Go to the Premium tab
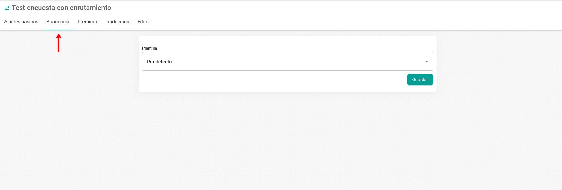This screenshot has height=190, width=562. pos(87,22)
